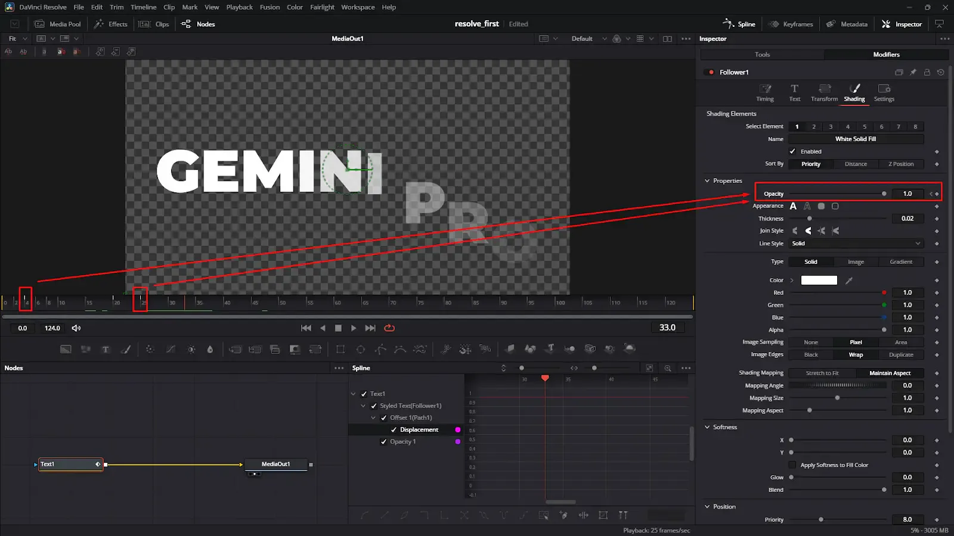The height and width of the screenshot is (536, 954).
Task: Open the Line Style dropdown
Action: pos(856,244)
